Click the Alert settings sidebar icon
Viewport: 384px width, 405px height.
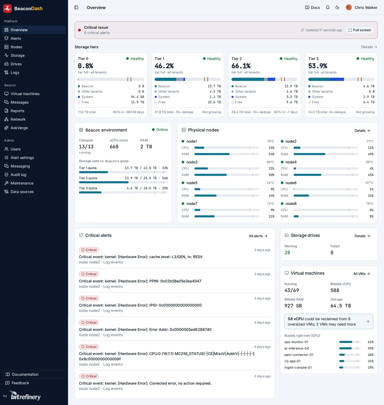(6, 158)
